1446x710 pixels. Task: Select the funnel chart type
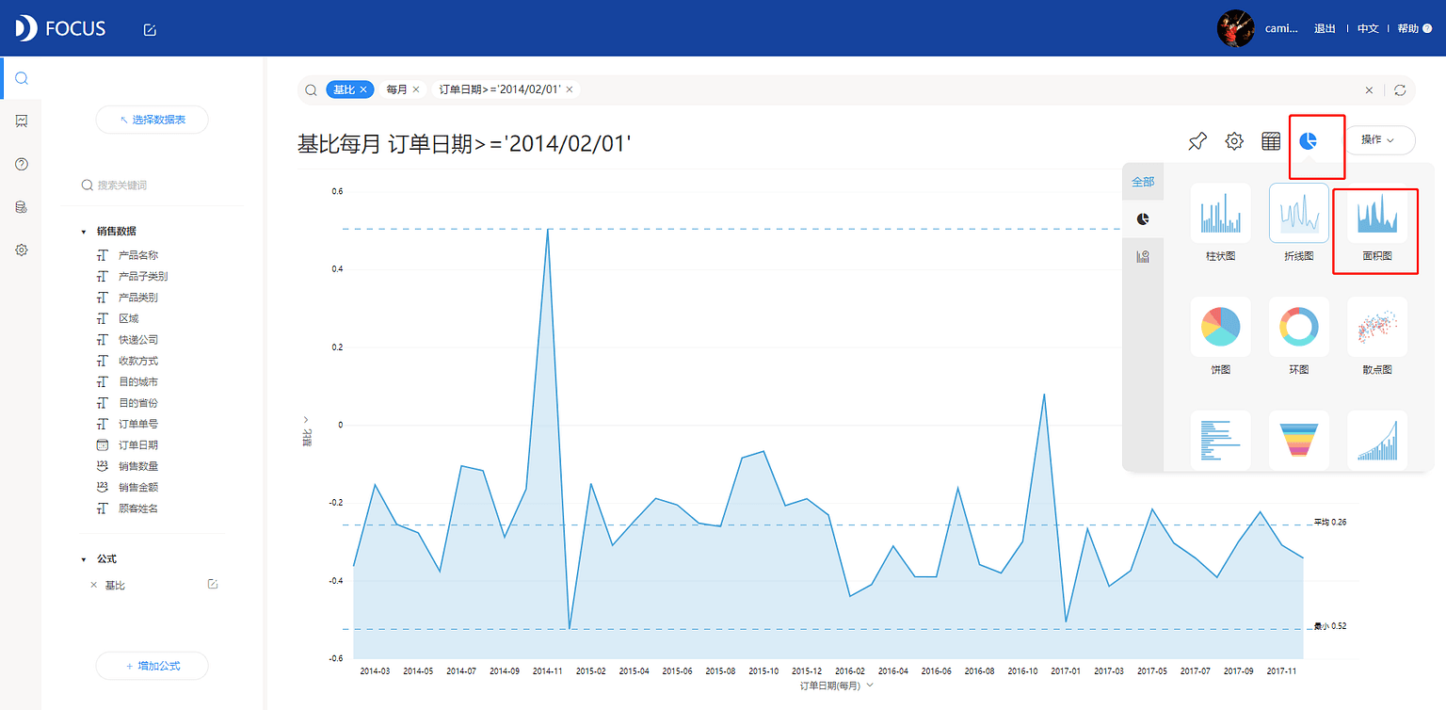(1299, 440)
